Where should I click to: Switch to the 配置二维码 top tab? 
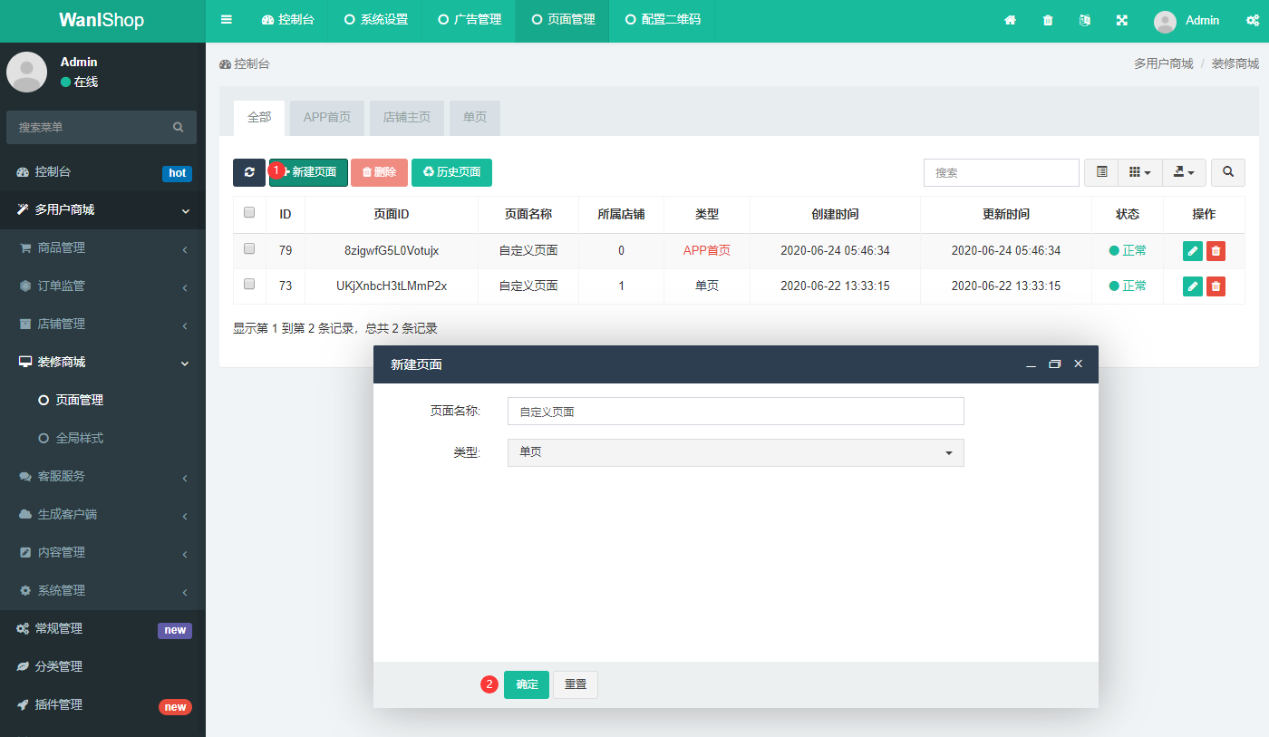coord(662,20)
